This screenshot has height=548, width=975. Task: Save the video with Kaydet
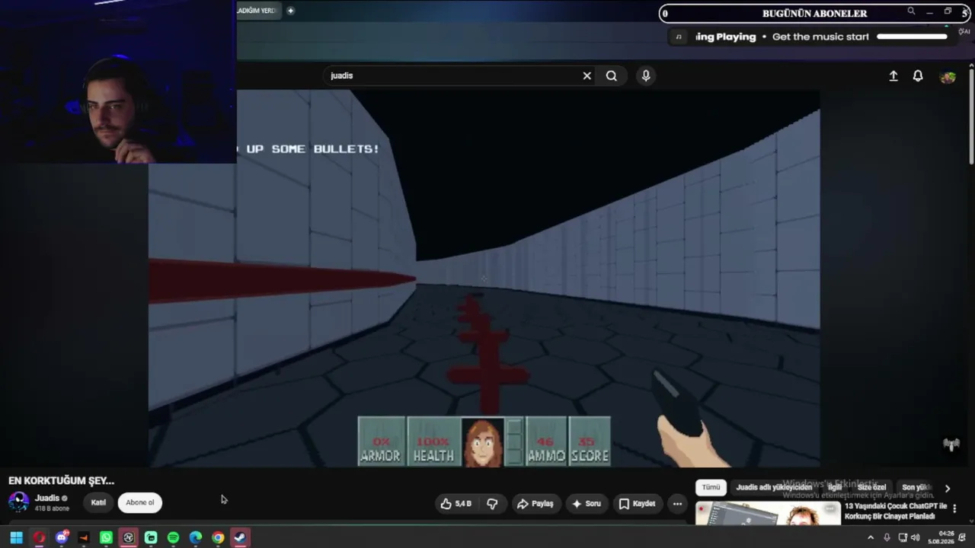[x=637, y=503]
